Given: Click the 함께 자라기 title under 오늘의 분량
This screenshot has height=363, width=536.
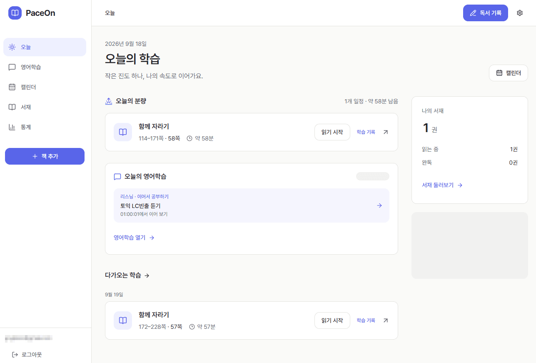Looking at the screenshot, I should pyautogui.click(x=154, y=127).
